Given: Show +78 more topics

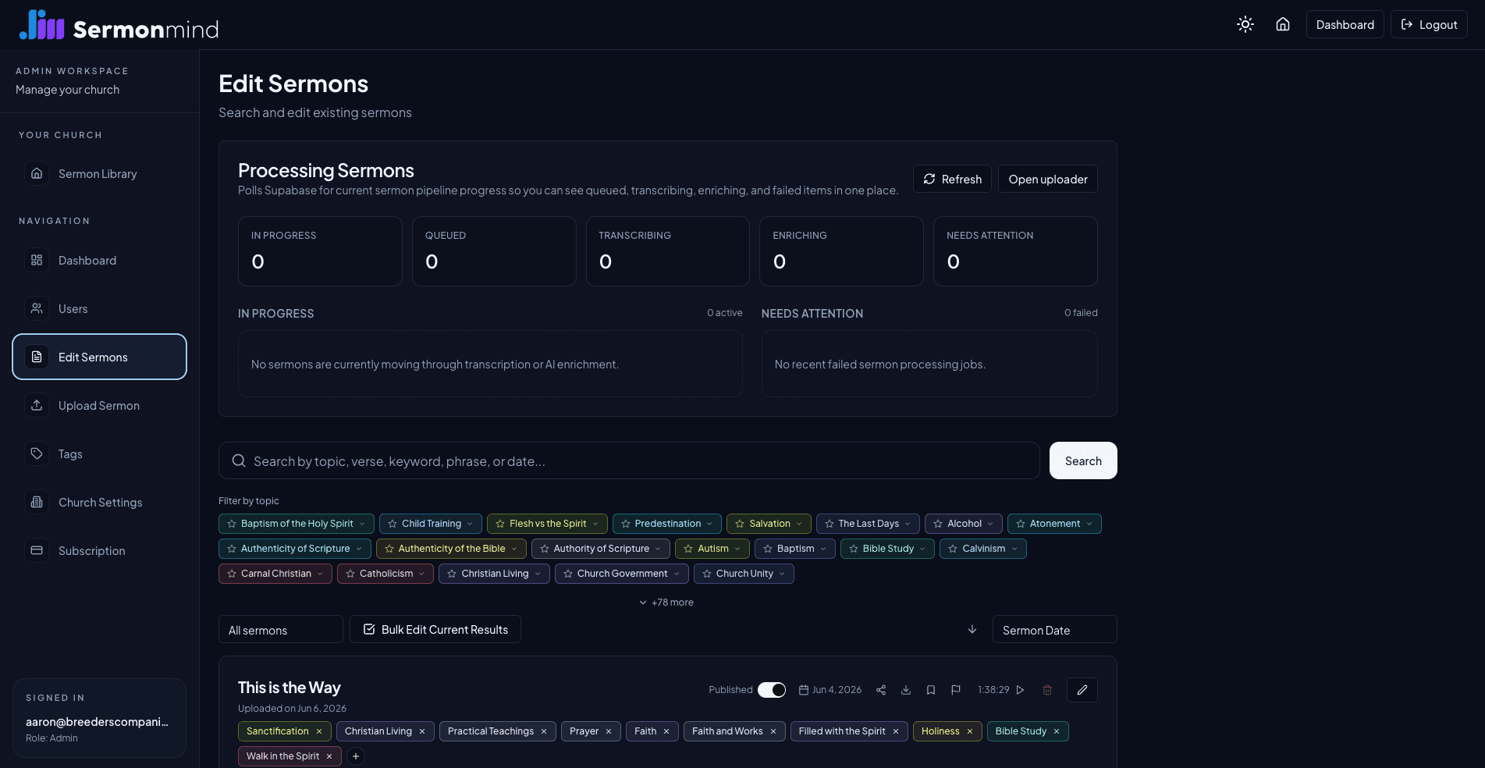Looking at the screenshot, I should click(666, 603).
